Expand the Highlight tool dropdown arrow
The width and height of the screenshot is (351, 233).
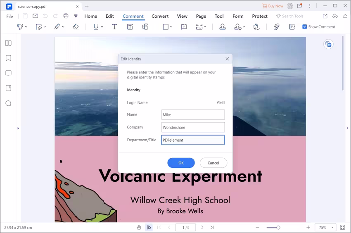(x=26, y=27)
